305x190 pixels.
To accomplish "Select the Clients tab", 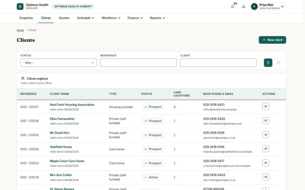I will [x=46, y=18].
